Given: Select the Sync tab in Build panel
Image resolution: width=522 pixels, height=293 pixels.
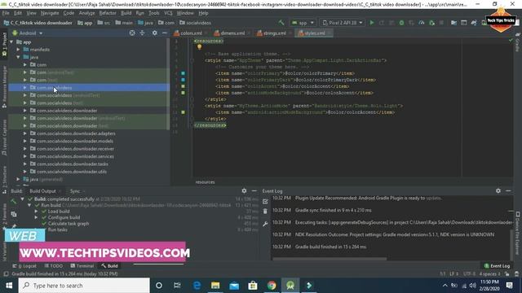Looking at the screenshot, I should 75,191.
